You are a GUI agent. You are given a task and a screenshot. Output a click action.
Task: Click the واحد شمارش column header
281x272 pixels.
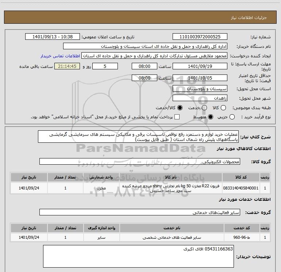[x=101, y=177]
